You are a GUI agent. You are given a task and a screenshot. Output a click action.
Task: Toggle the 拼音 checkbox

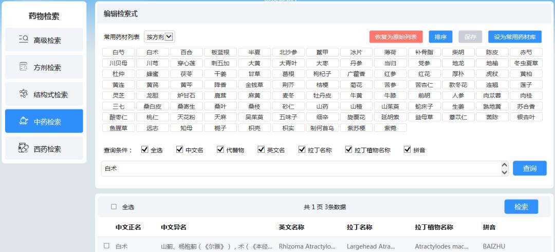[407, 149]
